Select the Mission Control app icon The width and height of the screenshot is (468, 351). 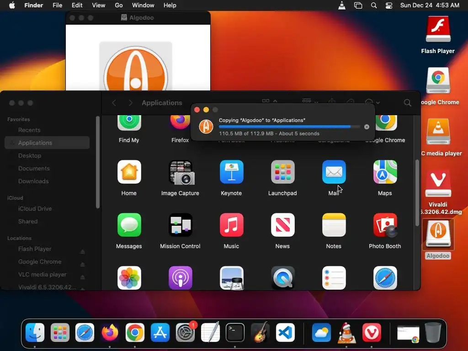click(x=180, y=225)
